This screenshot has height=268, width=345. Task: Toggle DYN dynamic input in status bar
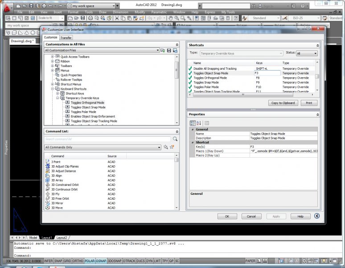tap(149, 261)
